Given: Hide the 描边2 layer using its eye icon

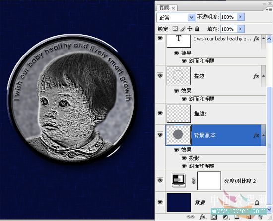Looking at the screenshot, I should coord(160,113).
